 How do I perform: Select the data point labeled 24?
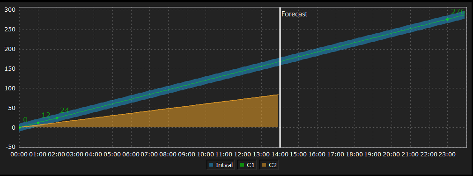(57, 118)
